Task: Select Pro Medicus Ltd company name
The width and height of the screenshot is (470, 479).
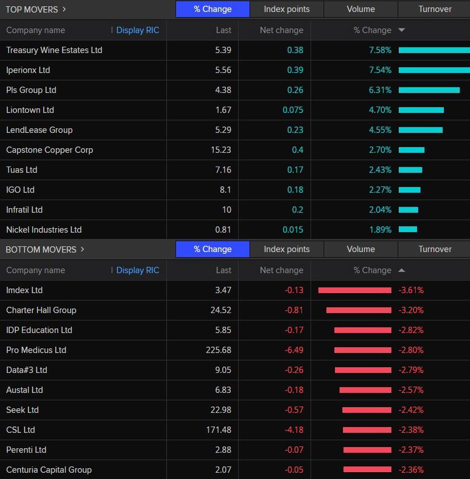Action: coord(36,350)
